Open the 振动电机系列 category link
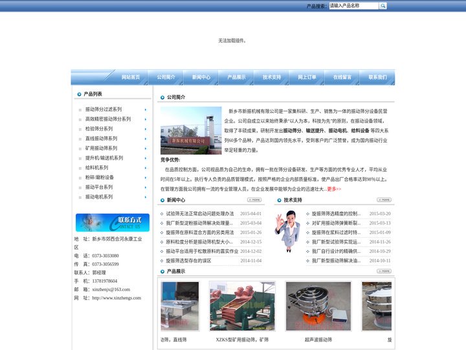Screen dimensions: 466x350 [99, 197]
